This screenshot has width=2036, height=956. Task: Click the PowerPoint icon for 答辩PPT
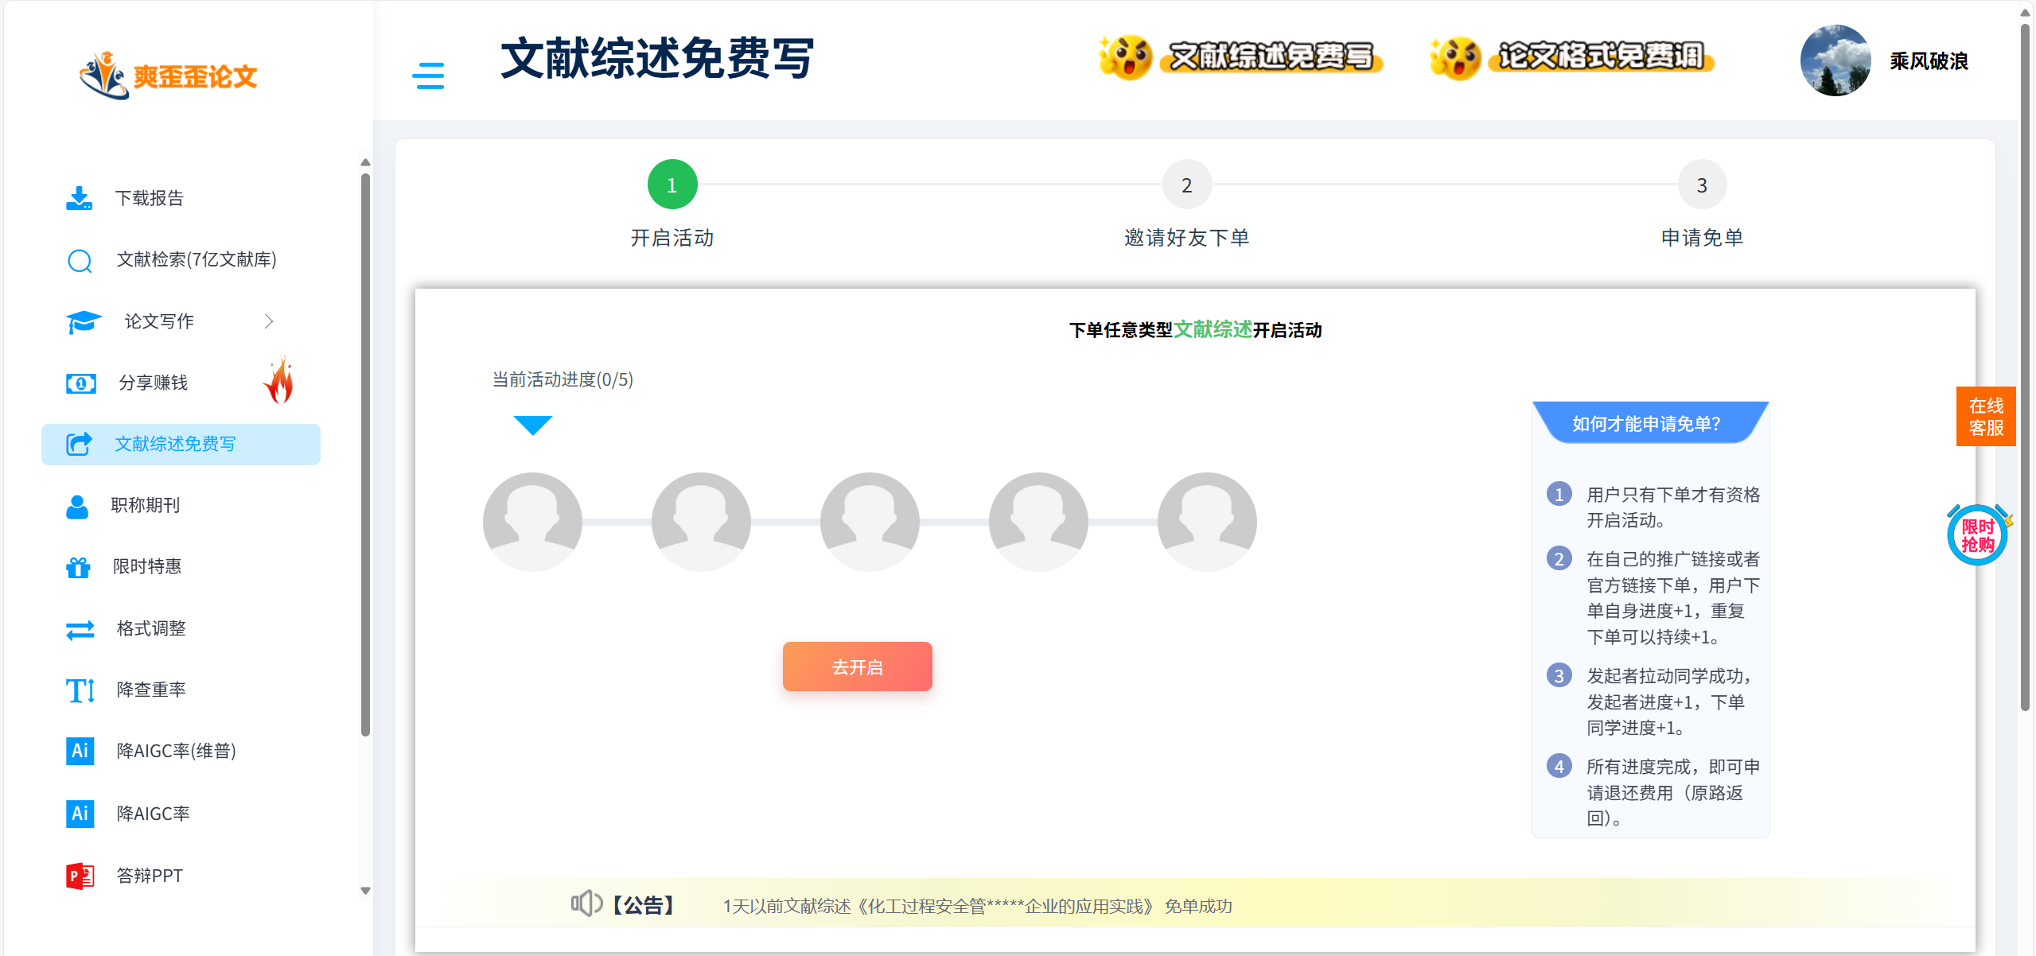point(80,876)
